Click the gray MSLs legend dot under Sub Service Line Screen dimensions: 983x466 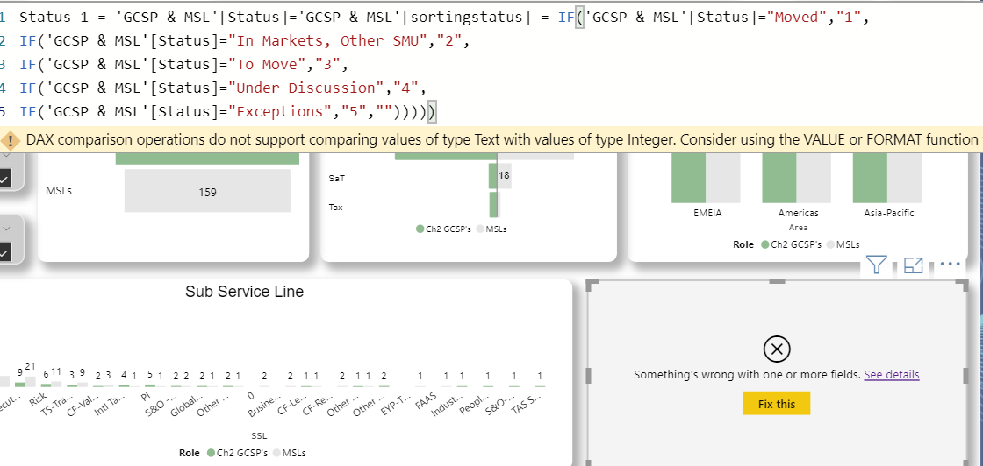click(x=277, y=453)
